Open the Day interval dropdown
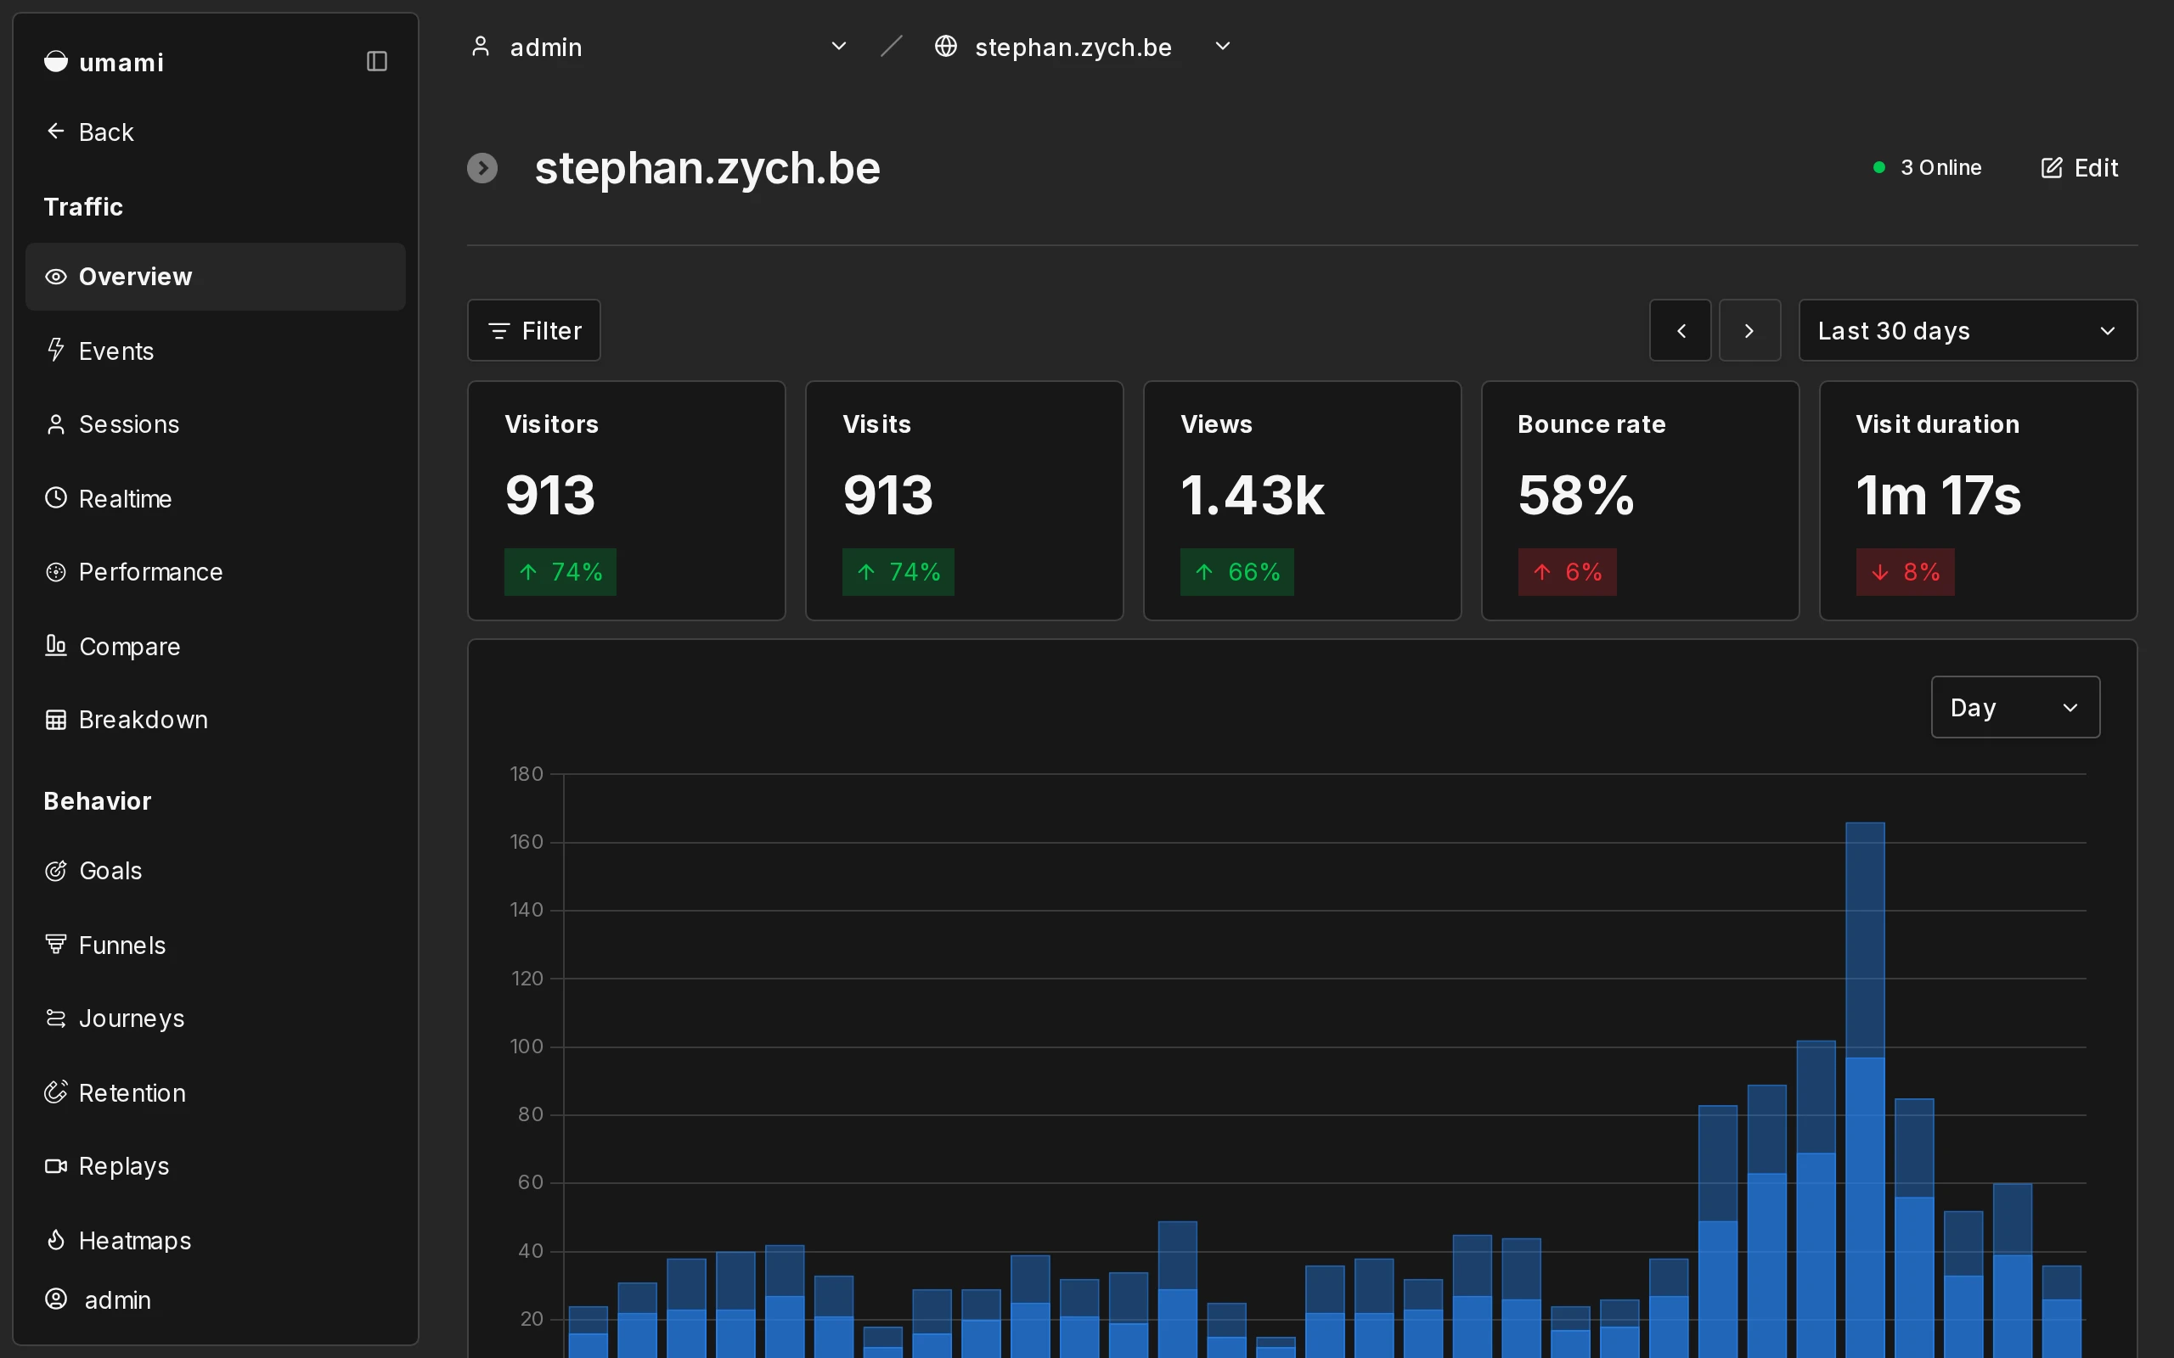Screen dimensions: 2174x1358 [2015, 708]
